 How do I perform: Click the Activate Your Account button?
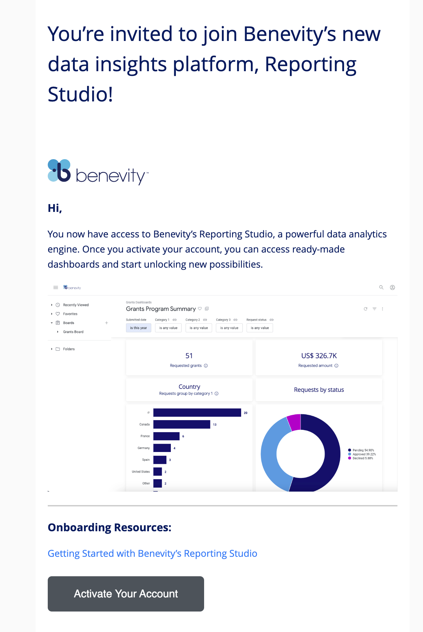coord(126,594)
